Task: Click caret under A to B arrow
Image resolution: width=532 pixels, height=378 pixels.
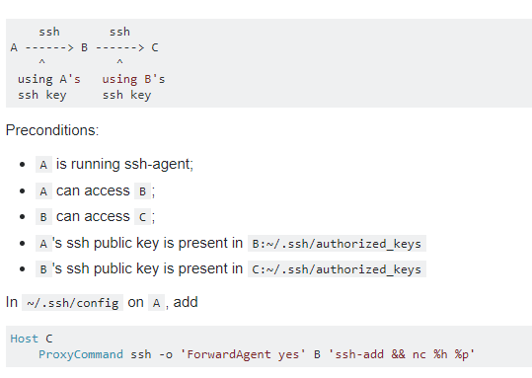Action: click(41, 62)
